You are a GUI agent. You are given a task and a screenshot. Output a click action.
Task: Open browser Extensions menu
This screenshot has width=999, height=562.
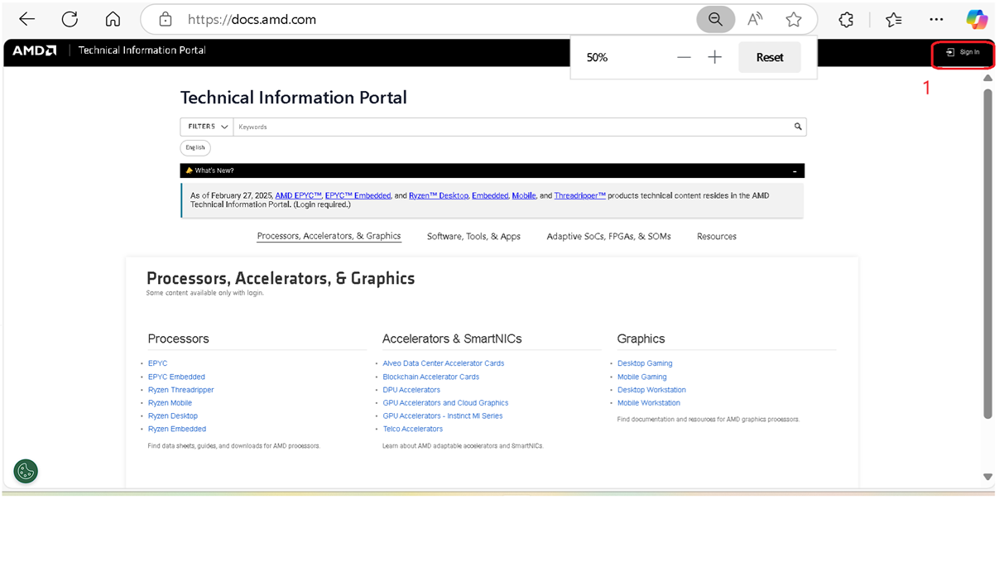click(846, 19)
